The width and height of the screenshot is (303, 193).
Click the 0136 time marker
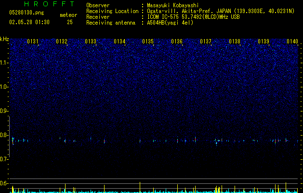(177, 41)
